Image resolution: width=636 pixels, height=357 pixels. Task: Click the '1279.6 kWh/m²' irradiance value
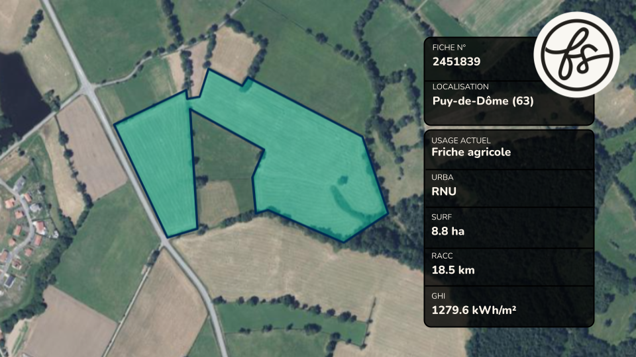(x=474, y=310)
